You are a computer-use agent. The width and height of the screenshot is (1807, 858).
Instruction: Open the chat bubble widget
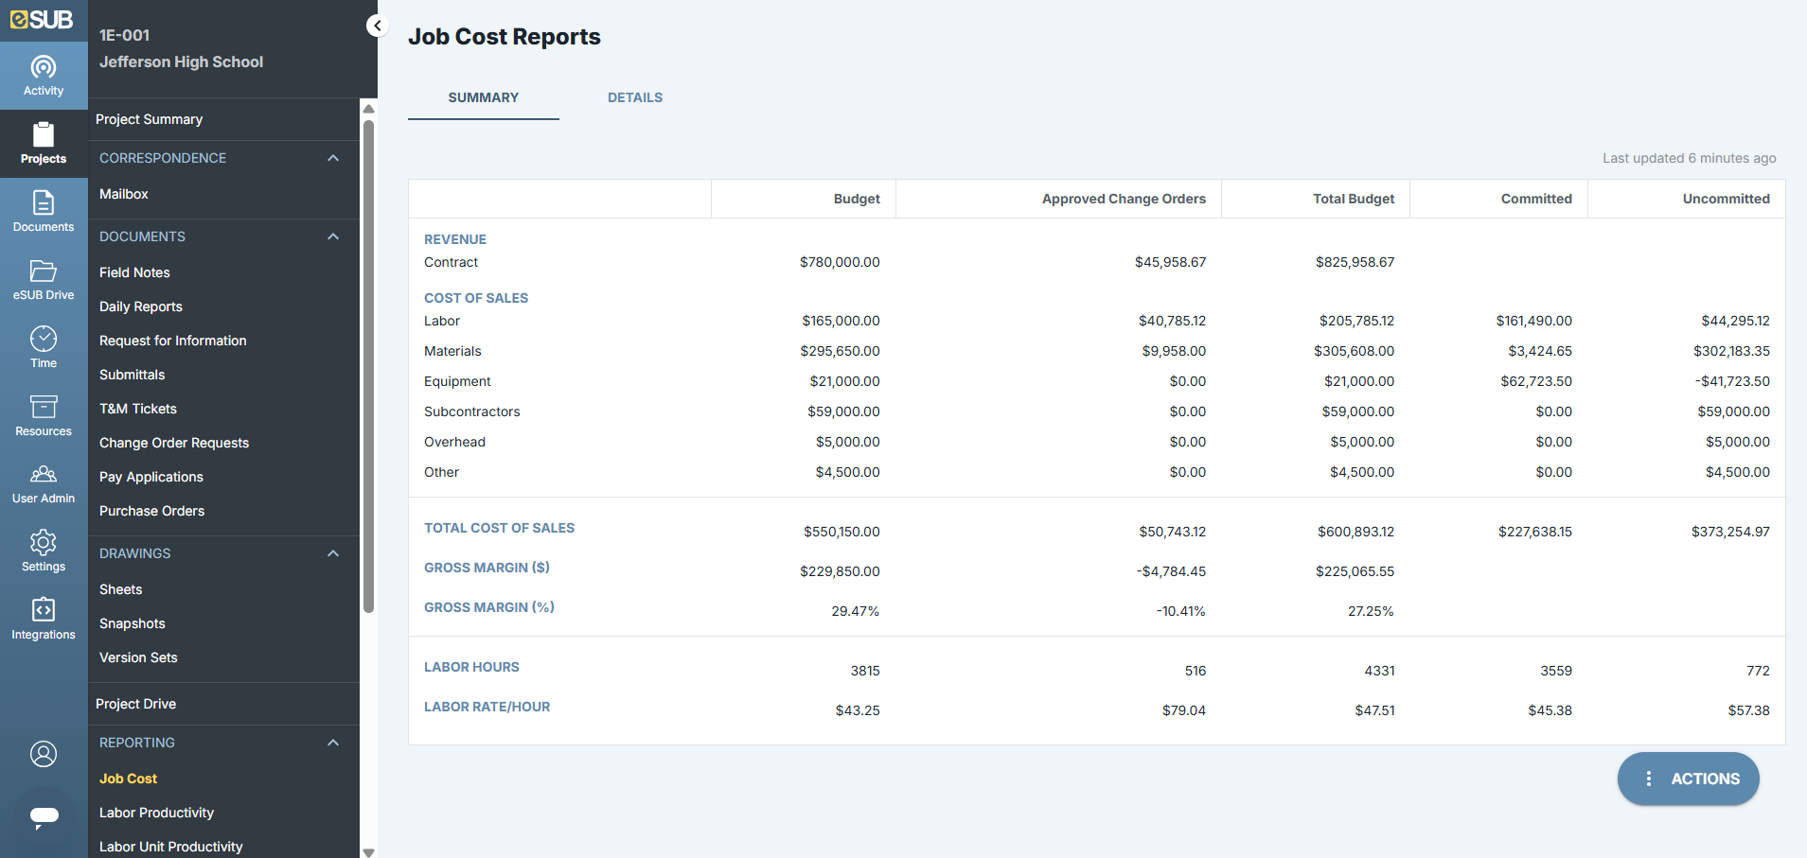44,817
